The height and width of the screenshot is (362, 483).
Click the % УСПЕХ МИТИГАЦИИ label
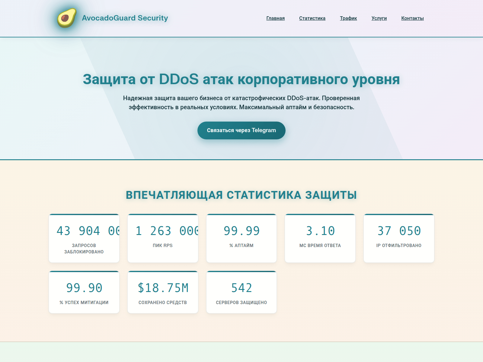tap(84, 303)
